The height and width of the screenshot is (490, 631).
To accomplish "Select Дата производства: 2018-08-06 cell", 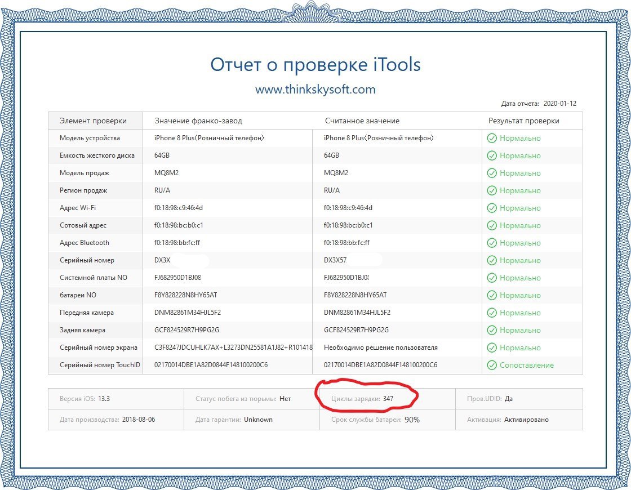I will pos(116,420).
